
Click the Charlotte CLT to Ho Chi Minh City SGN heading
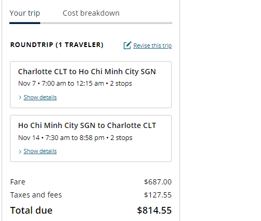coord(87,72)
